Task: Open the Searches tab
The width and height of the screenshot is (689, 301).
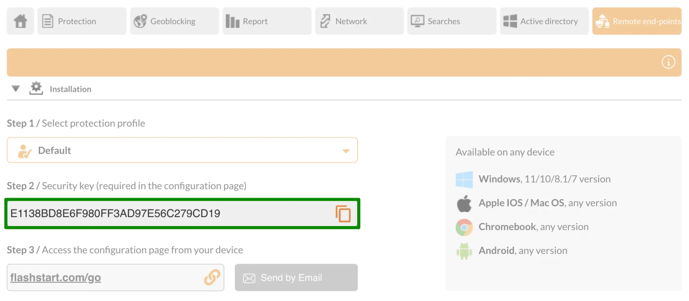Action: tap(452, 21)
